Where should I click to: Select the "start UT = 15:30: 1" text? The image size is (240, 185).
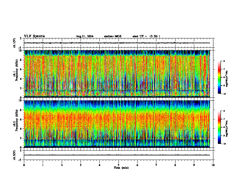146,36
